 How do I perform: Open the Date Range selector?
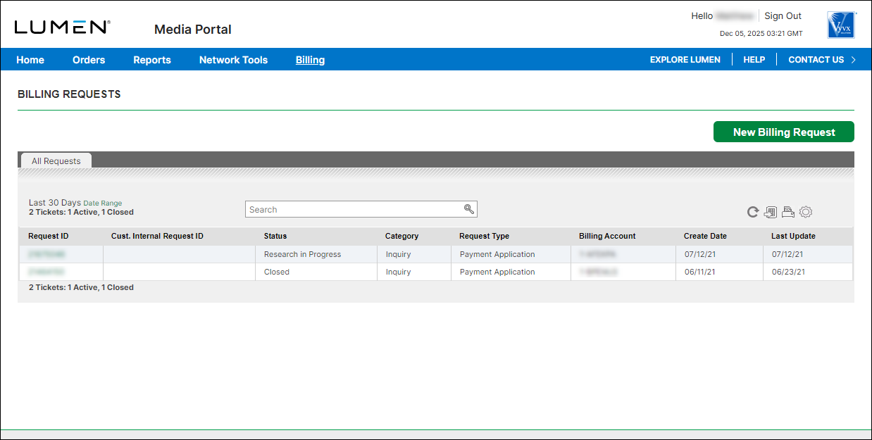click(x=102, y=203)
